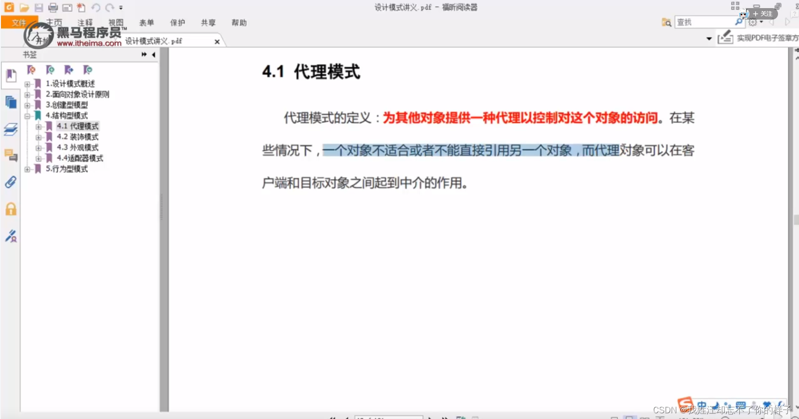Open the Layers sidebar panel icon
799x419 pixels.
(x=11, y=129)
